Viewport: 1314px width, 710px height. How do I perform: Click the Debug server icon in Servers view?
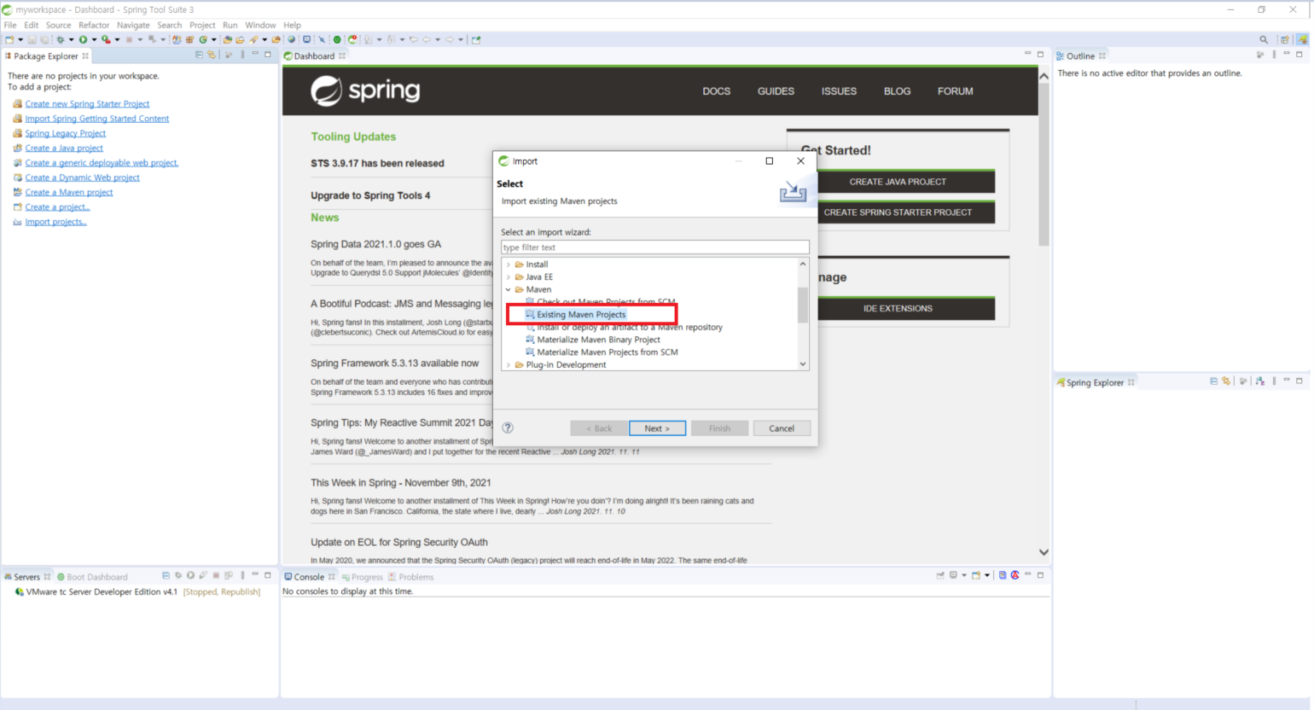pos(178,576)
